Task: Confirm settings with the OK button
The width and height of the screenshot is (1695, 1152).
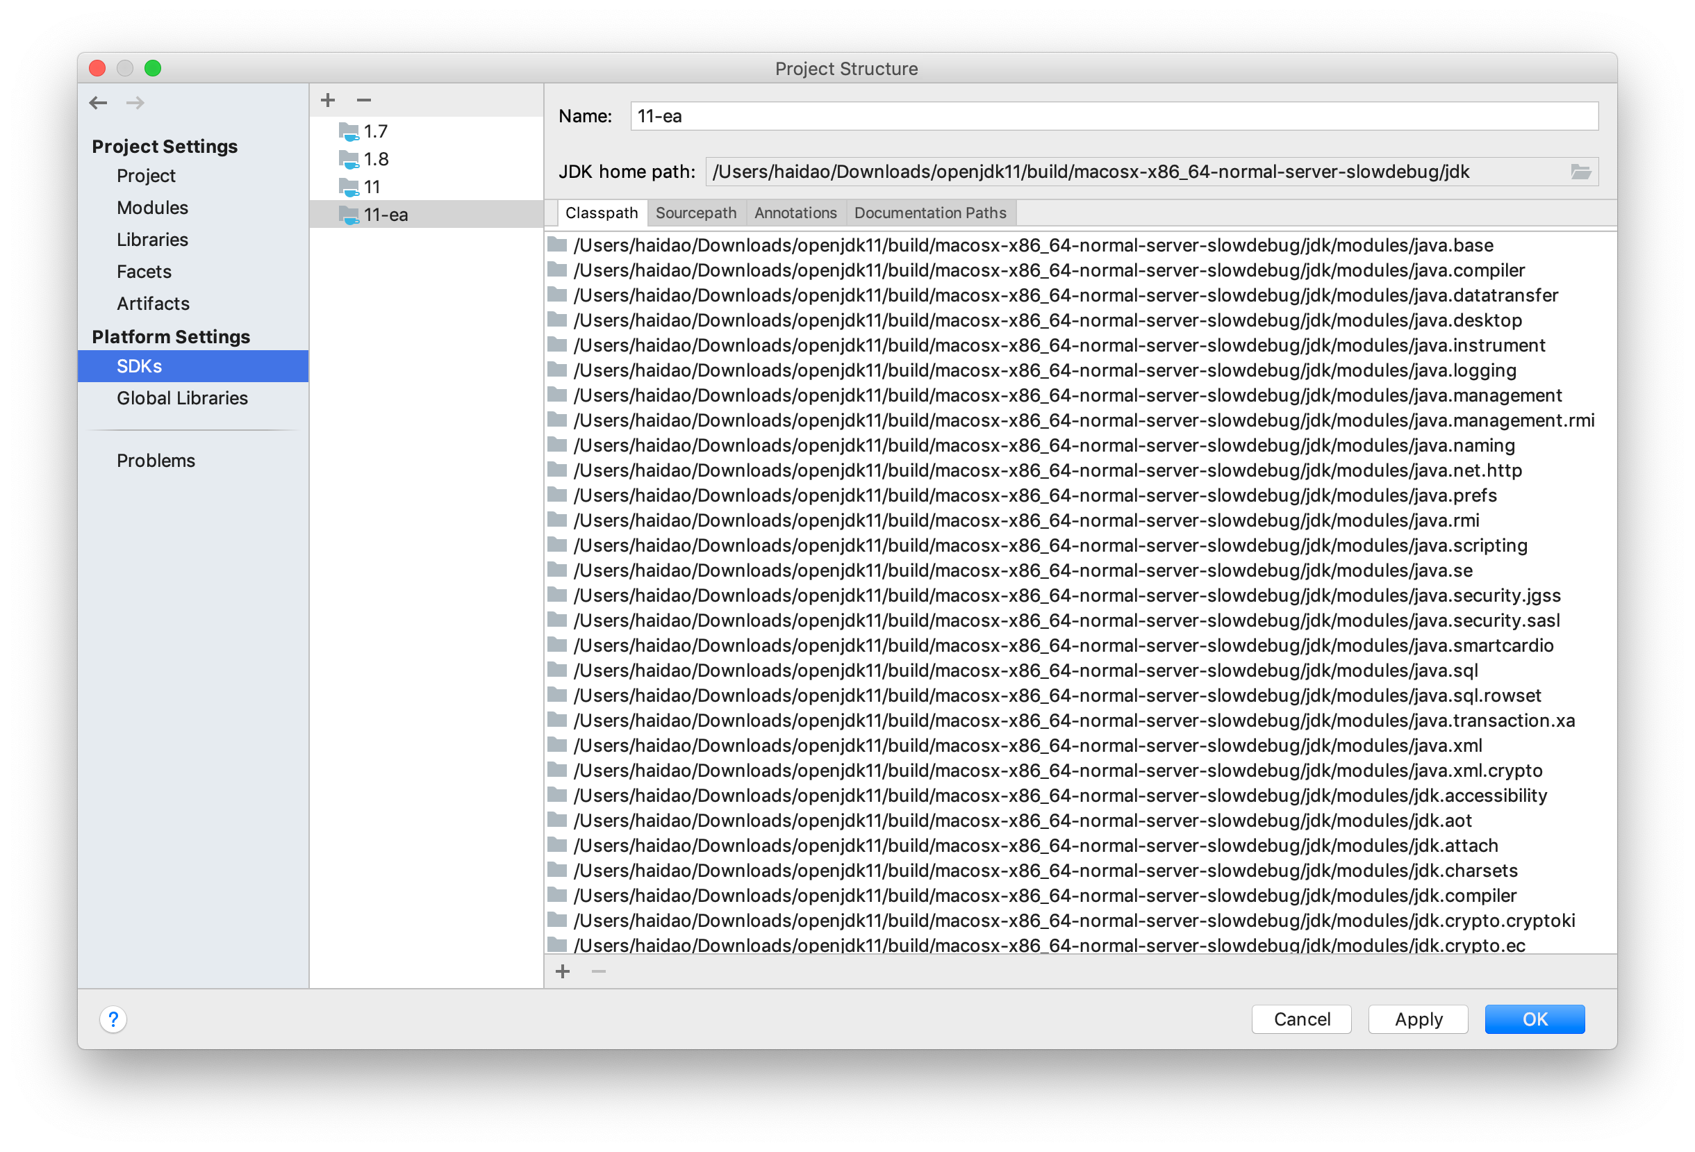Action: point(1535,1019)
